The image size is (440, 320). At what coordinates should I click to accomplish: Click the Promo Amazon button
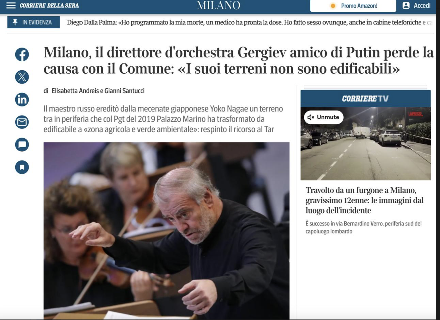(x=353, y=6)
